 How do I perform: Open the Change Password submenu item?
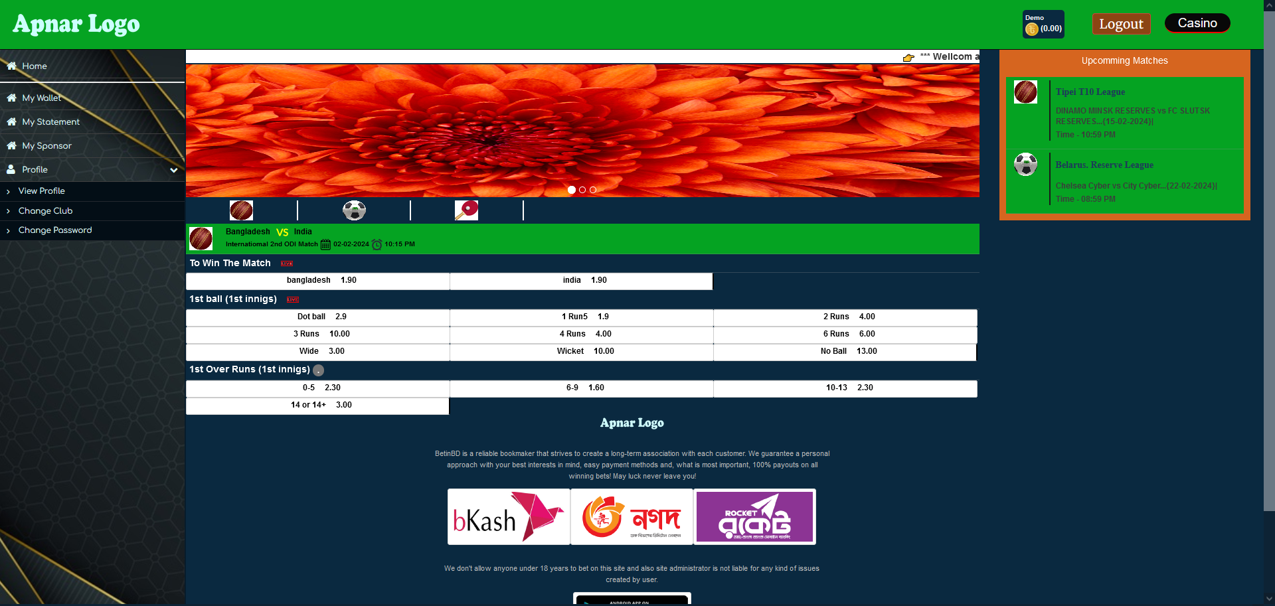point(55,230)
